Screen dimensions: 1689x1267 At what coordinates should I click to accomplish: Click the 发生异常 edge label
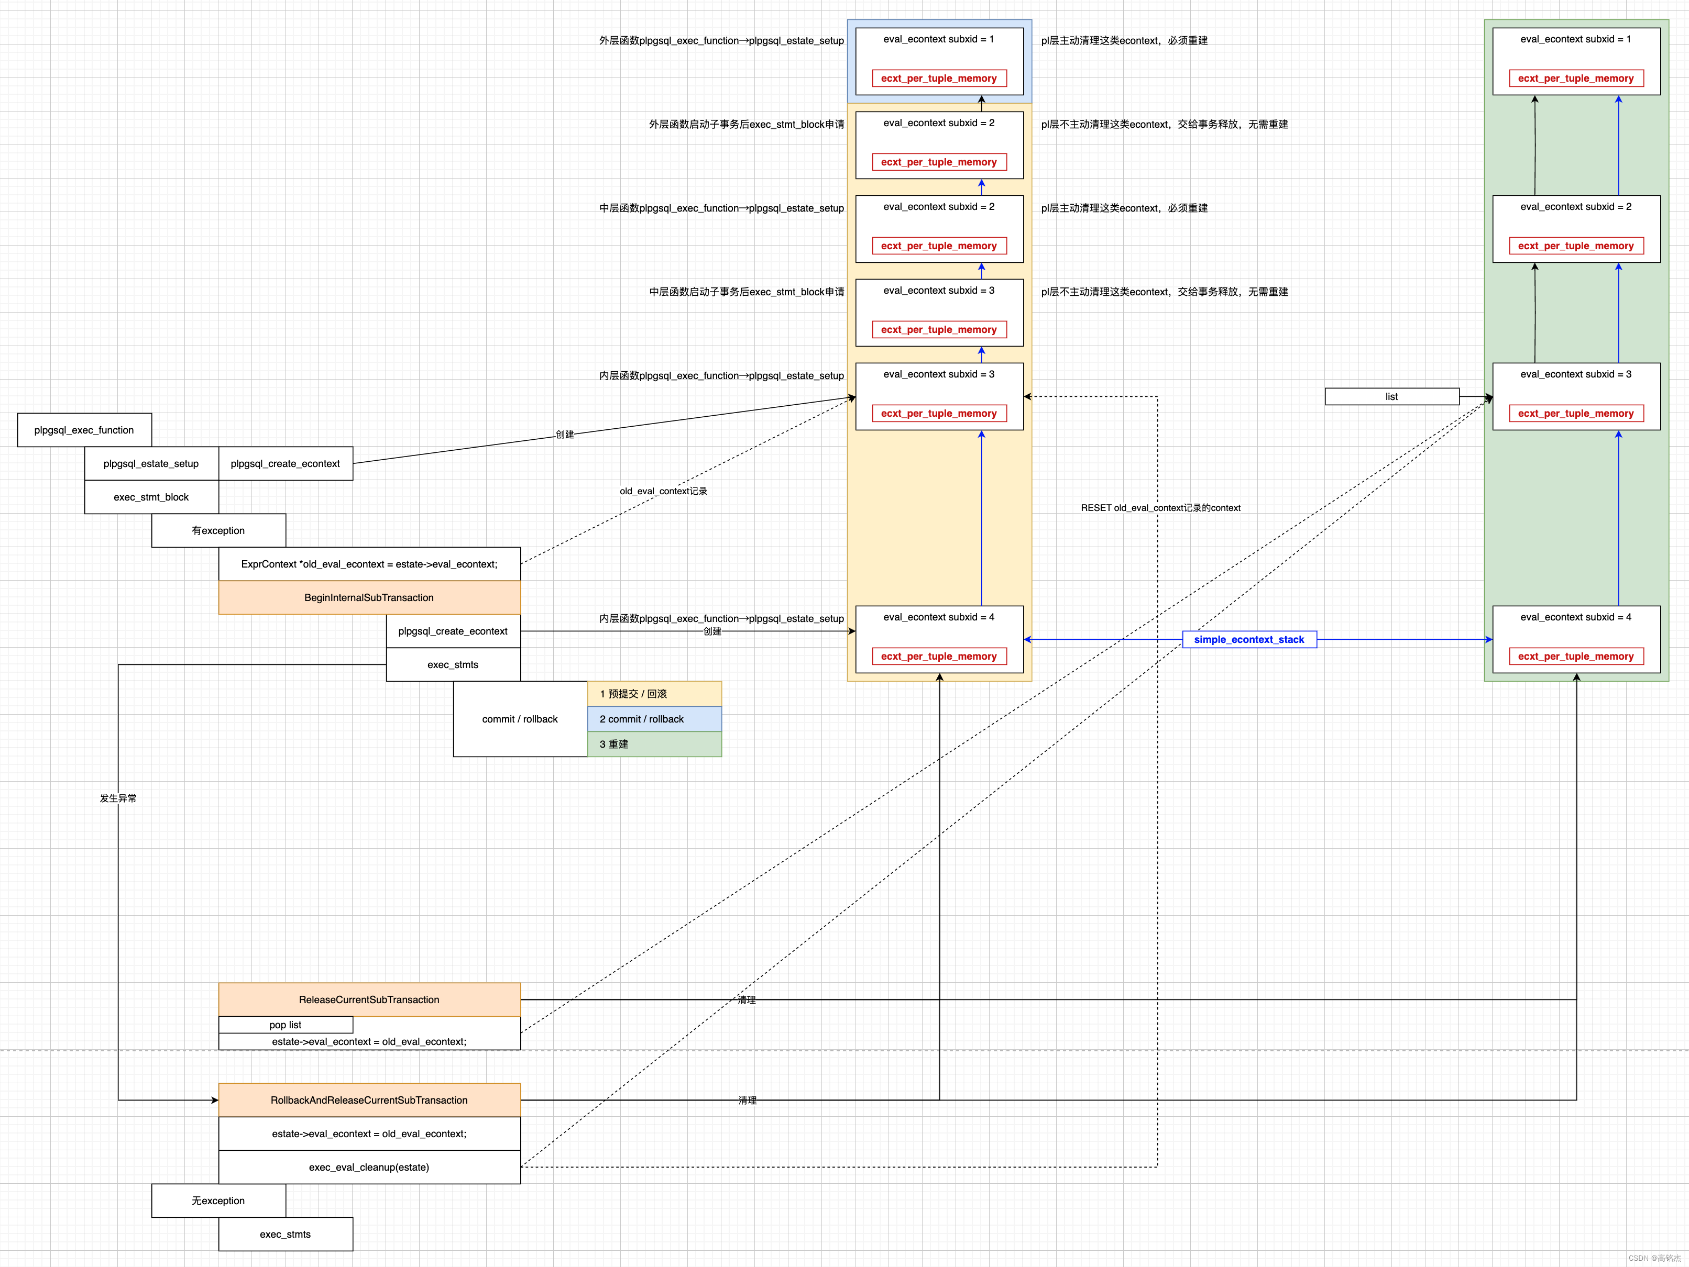(118, 798)
